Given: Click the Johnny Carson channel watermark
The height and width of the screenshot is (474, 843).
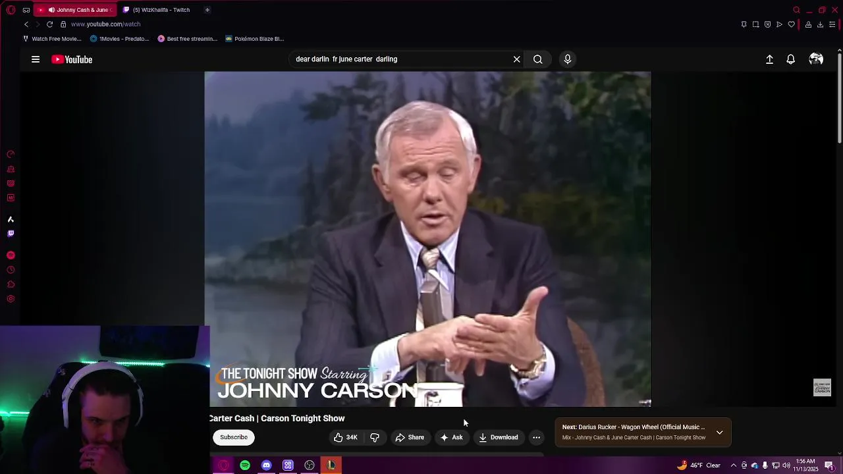Looking at the screenshot, I should (822, 388).
